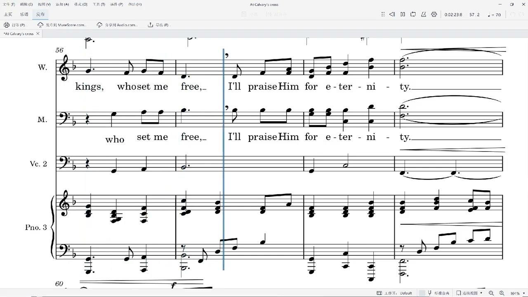Click the measure number 56
Image resolution: width=528 pixels, height=297 pixels.
pos(59,50)
